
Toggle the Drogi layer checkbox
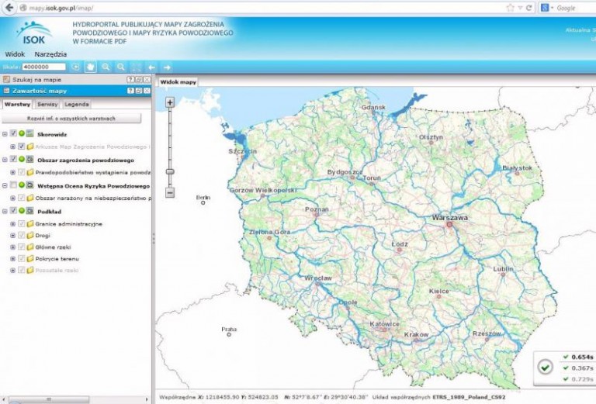tap(22, 236)
